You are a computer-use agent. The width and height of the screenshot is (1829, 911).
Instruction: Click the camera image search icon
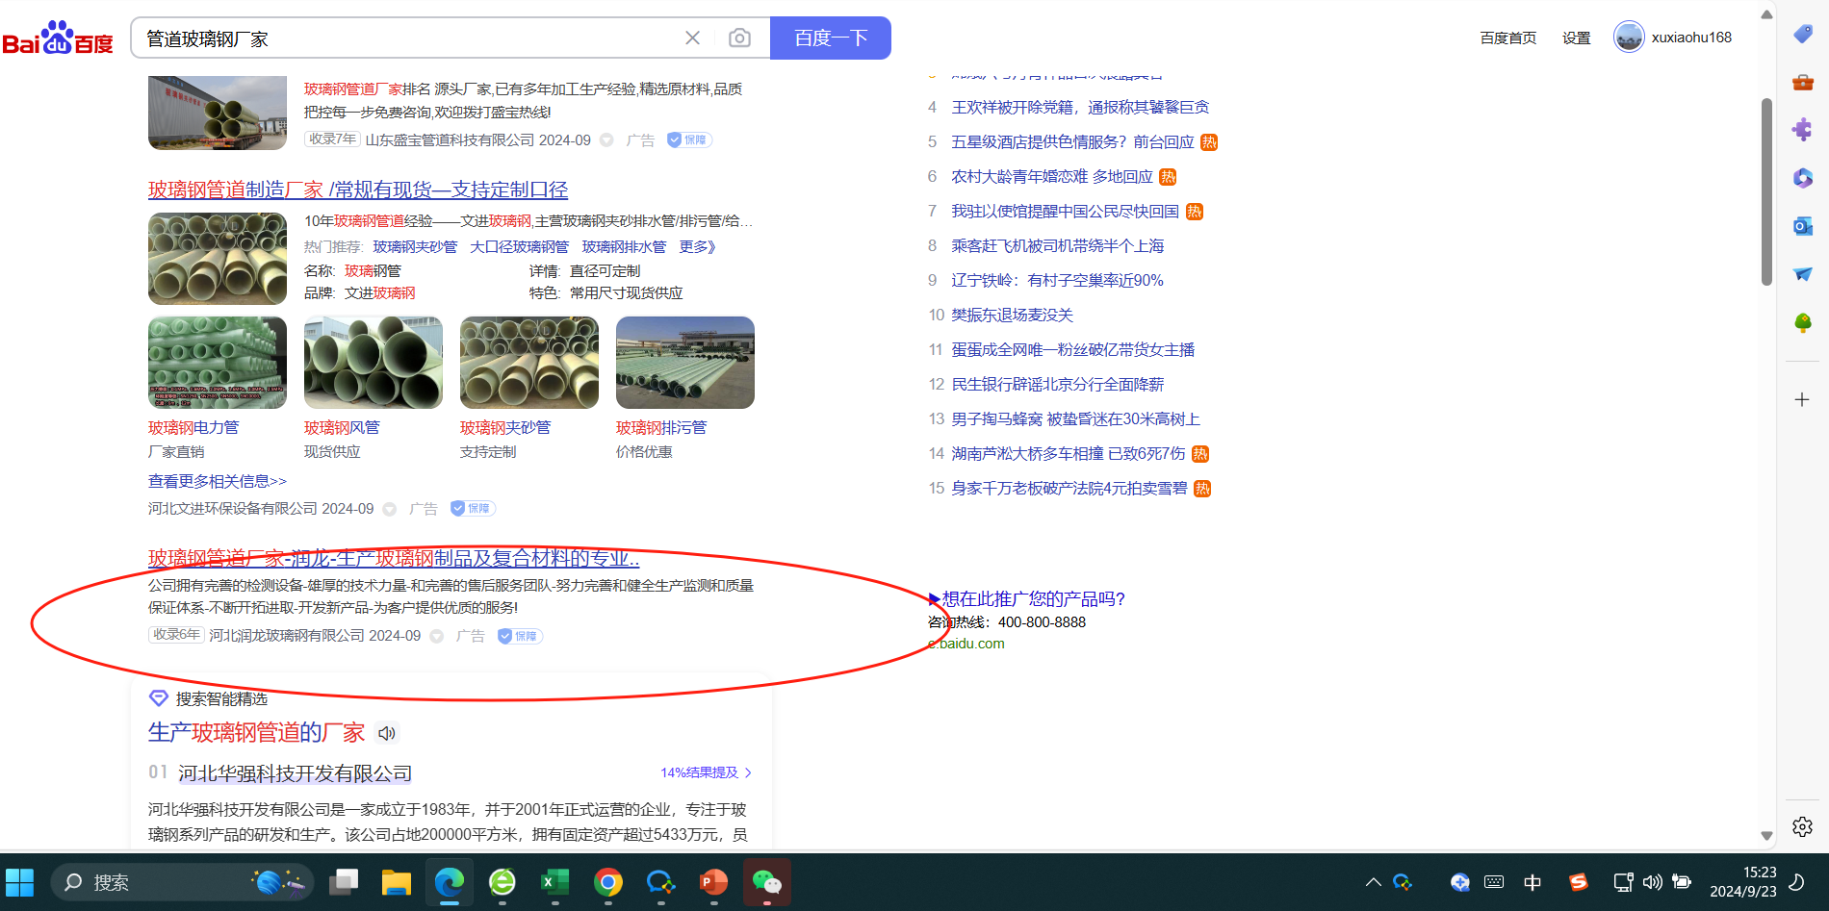click(739, 38)
